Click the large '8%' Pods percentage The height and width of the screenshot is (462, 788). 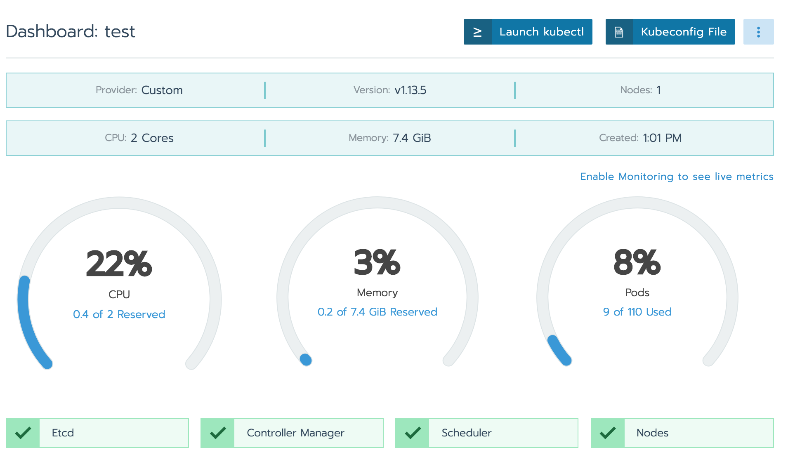637,262
